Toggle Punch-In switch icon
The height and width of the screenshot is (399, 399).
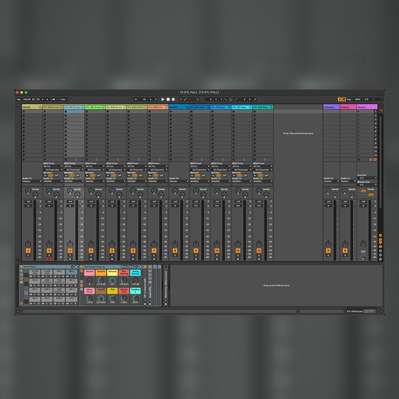tap(226, 99)
